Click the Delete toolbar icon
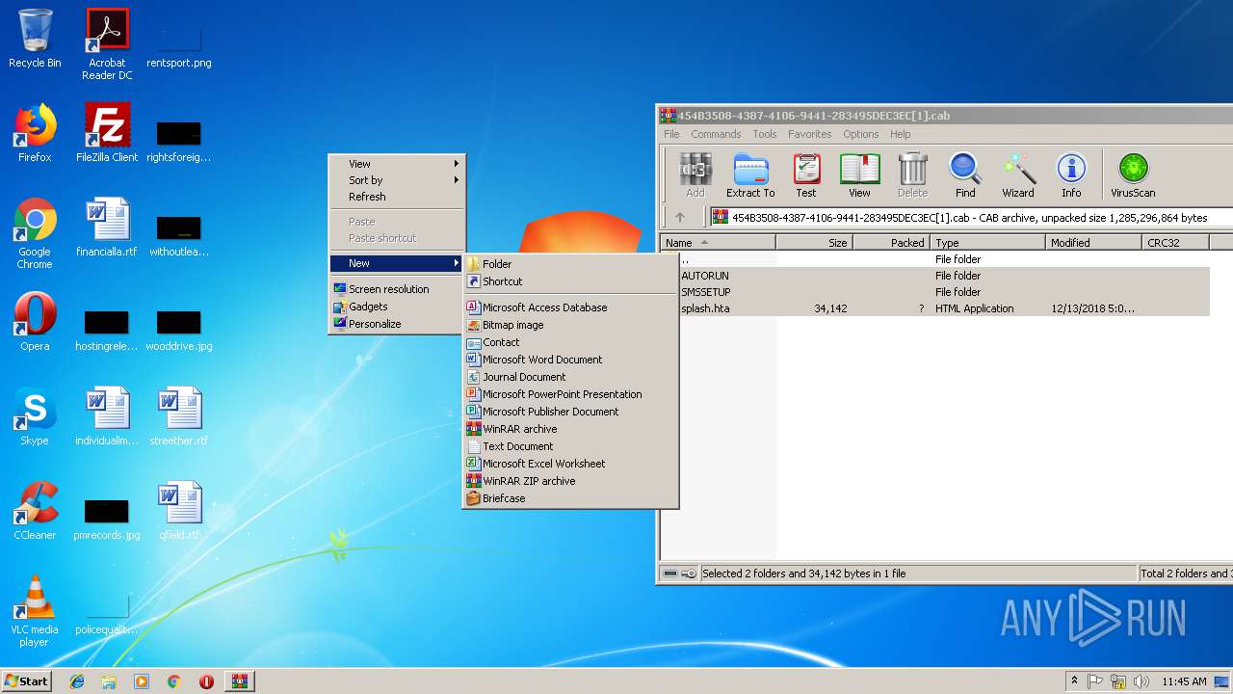Screen dimensions: 1233x694 point(912,175)
